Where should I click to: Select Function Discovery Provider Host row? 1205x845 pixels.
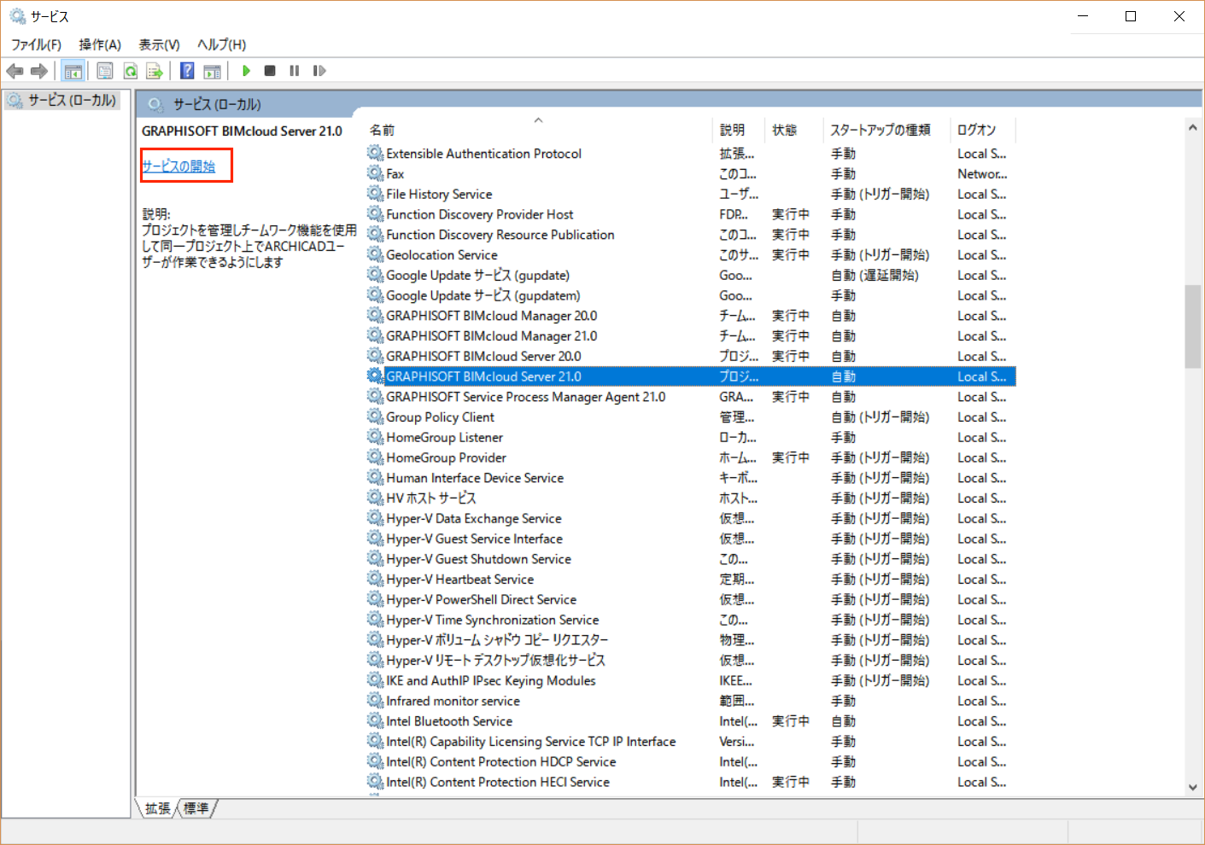click(x=691, y=214)
